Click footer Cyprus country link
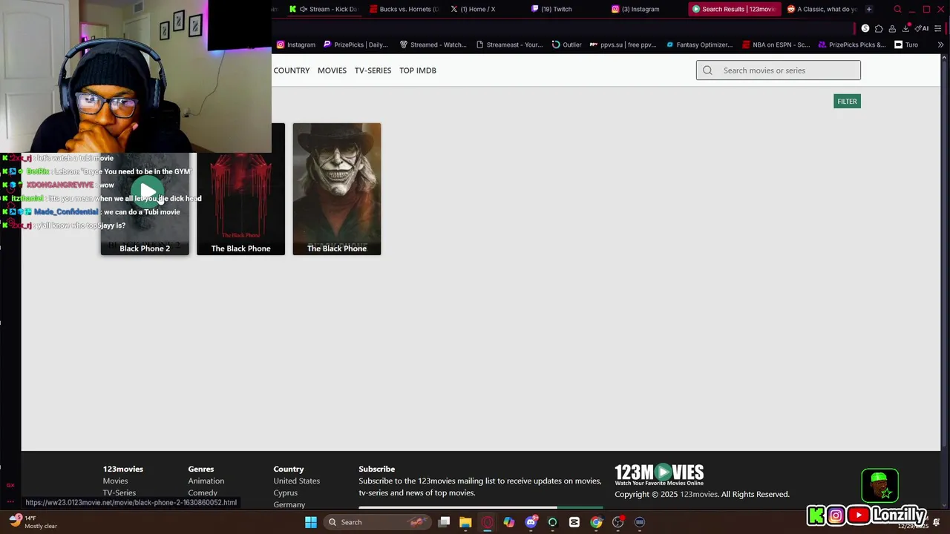950x534 pixels. pyautogui.click(x=285, y=492)
